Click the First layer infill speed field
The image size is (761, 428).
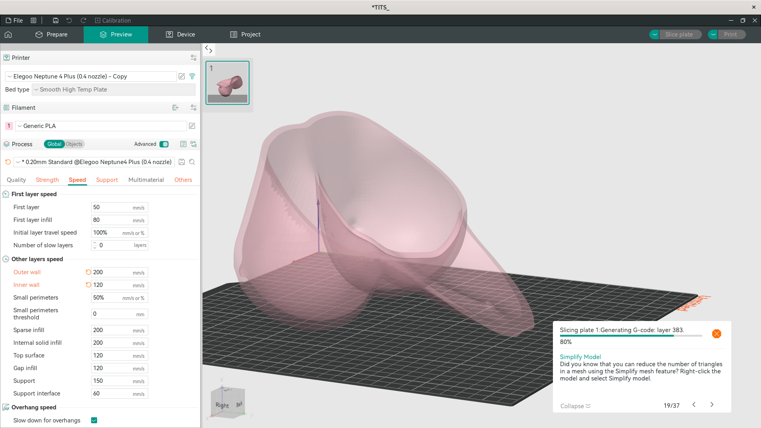[119, 220]
